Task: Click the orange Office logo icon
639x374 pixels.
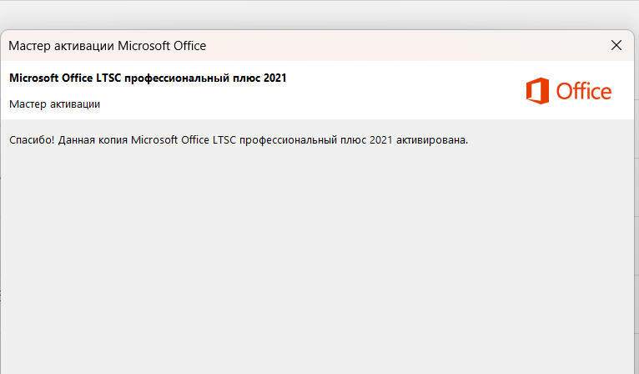Action: click(x=537, y=90)
